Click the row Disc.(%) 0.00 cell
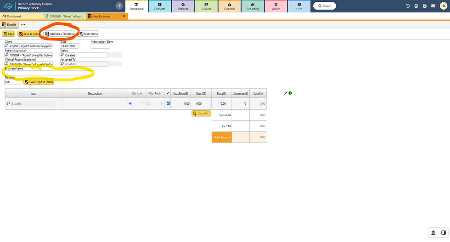Screen dimensions: 450x242 pyautogui.click(x=201, y=104)
